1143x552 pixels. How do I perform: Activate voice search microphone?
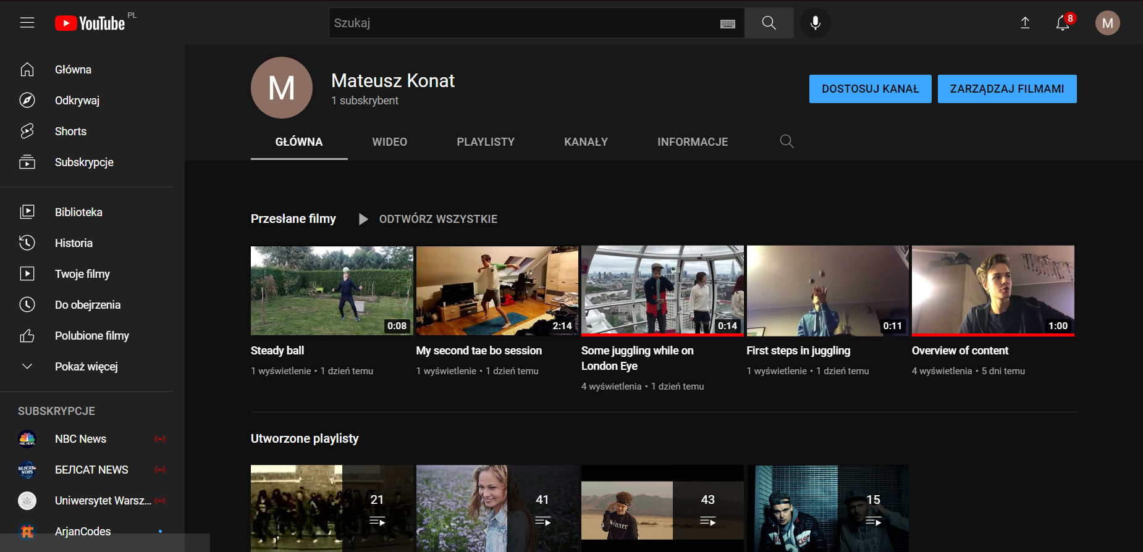(x=816, y=23)
